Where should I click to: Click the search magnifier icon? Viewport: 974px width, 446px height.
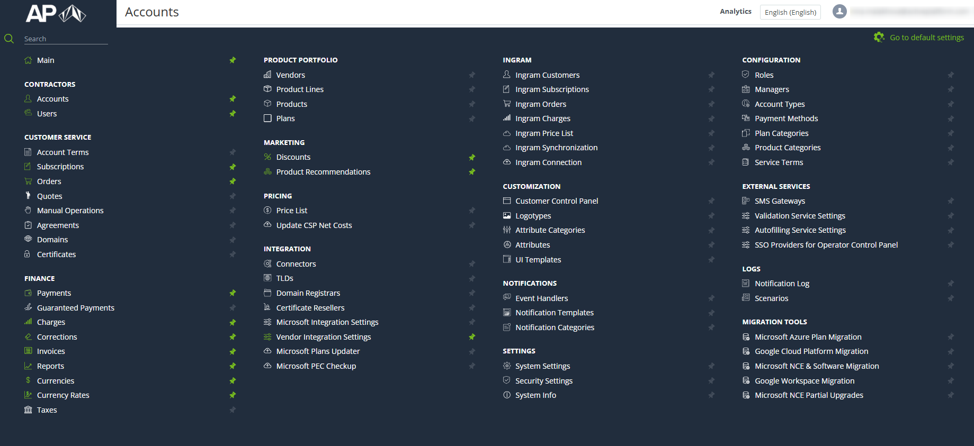tap(9, 39)
